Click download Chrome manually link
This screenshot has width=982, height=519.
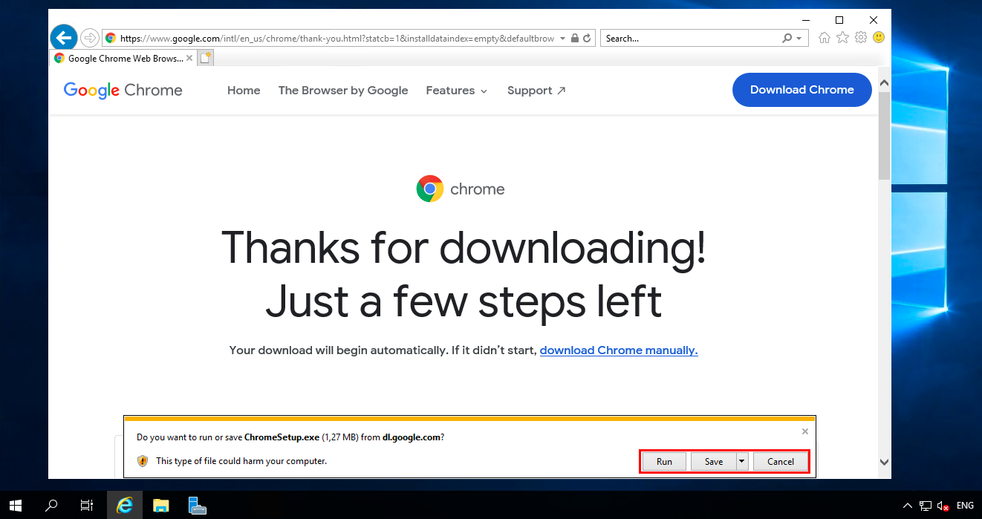click(619, 350)
